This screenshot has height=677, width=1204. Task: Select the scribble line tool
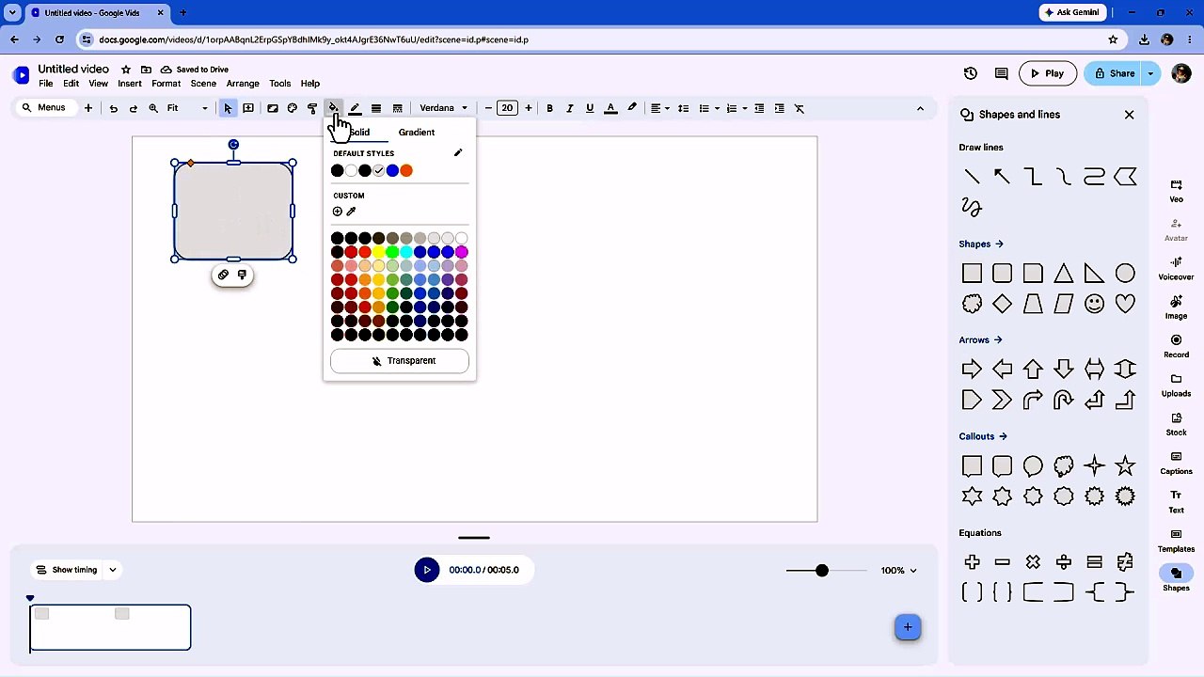972,207
